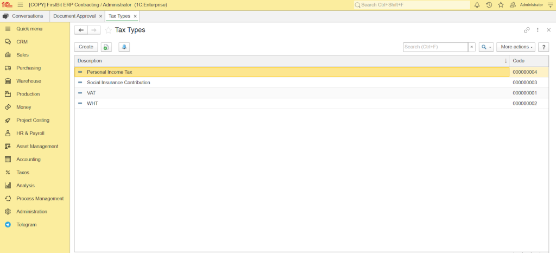
Task: Focus the list Search (Ctrl+F) field
Action: pyautogui.click(x=435, y=47)
